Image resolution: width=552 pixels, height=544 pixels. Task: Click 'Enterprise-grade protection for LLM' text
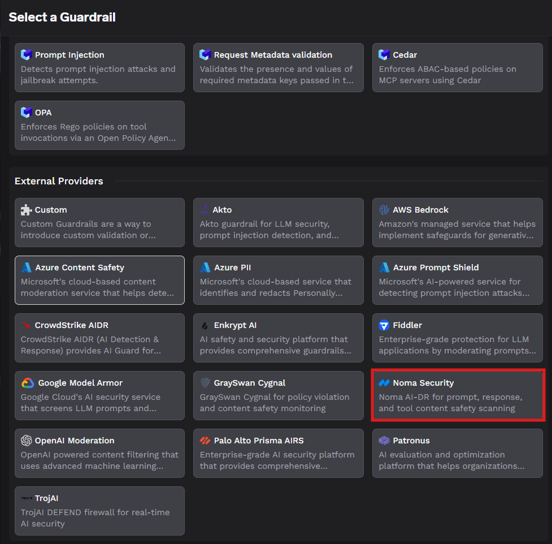click(x=457, y=345)
